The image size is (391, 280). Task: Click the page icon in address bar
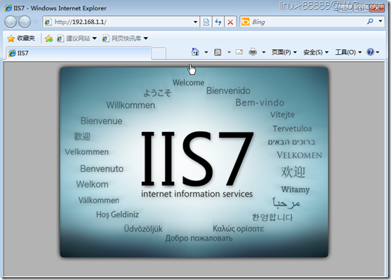[48, 22]
